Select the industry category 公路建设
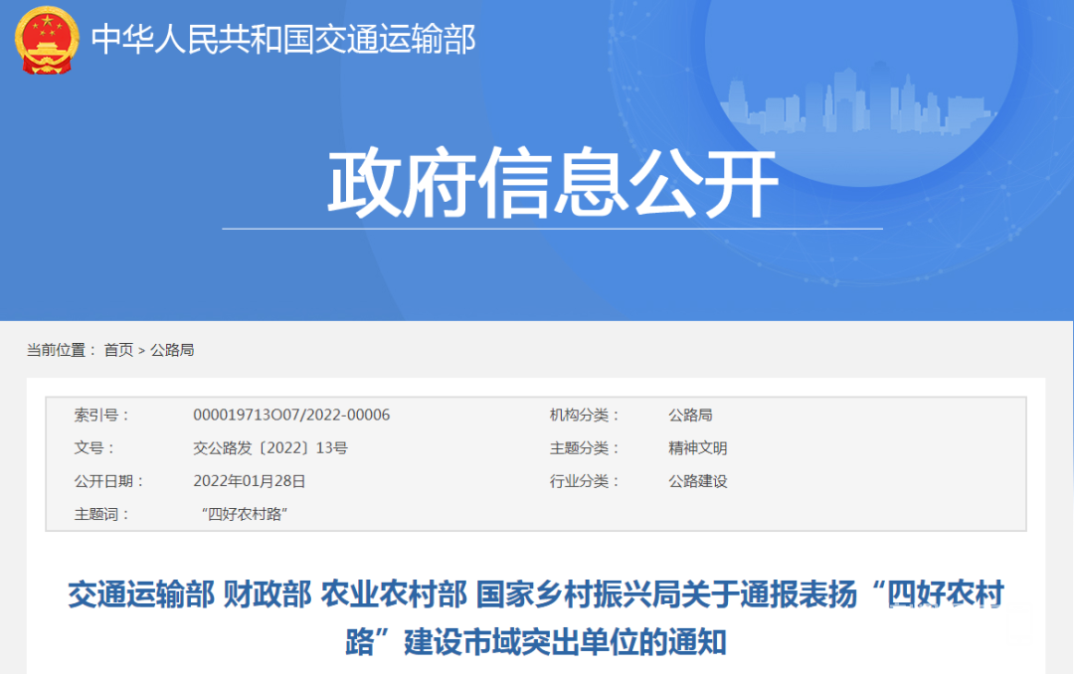The height and width of the screenshot is (674, 1074). (x=698, y=481)
